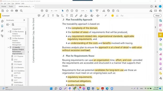Close the Bookmarks panel
The height and width of the screenshot is (91, 163).
point(24,20)
